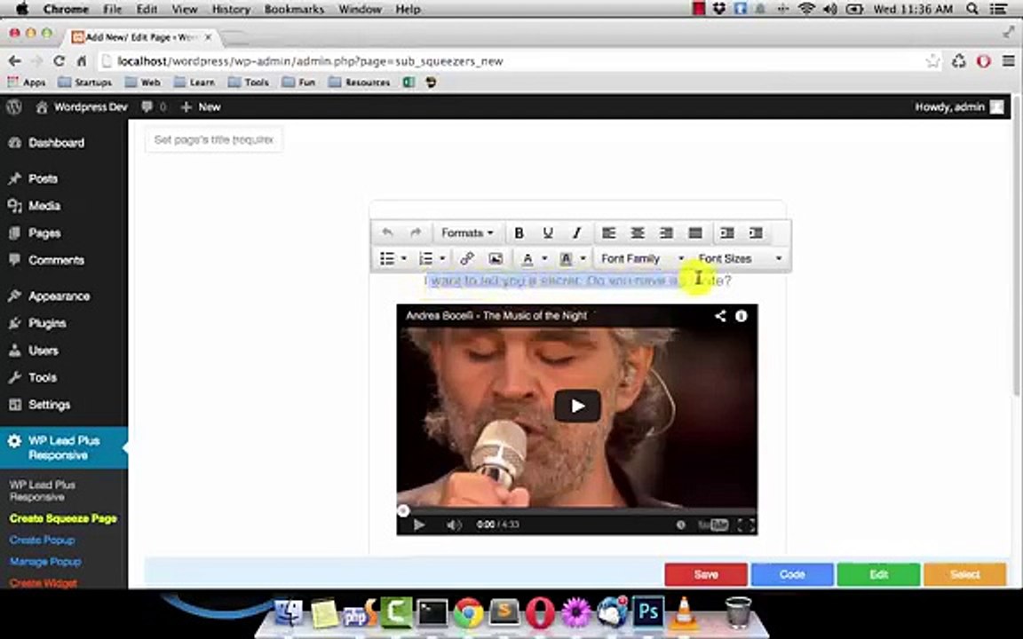Open the Font Family dropdown
Viewport: 1023px width, 639px height.
(x=642, y=259)
